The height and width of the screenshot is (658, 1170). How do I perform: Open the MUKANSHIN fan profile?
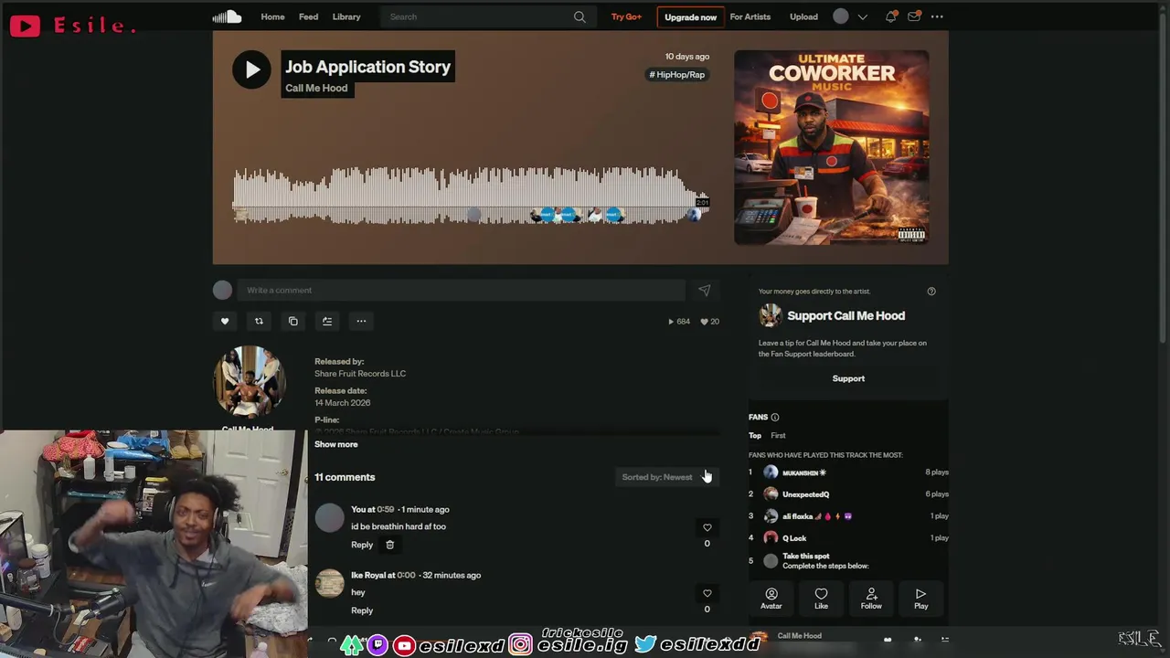tap(804, 472)
